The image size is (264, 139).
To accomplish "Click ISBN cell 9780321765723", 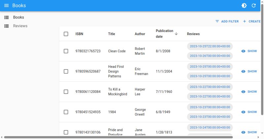I will [x=88, y=51].
